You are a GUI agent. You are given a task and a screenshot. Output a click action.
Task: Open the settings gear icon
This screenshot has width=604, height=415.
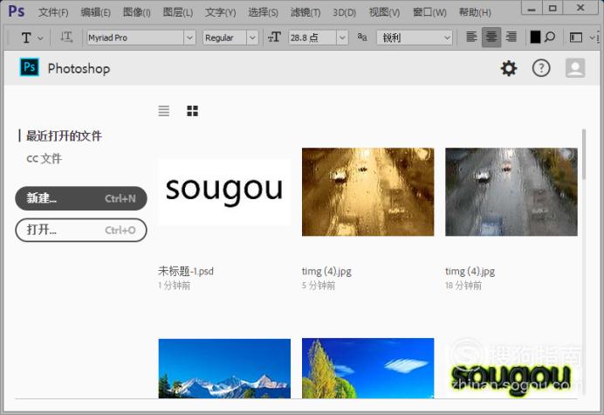tap(509, 68)
